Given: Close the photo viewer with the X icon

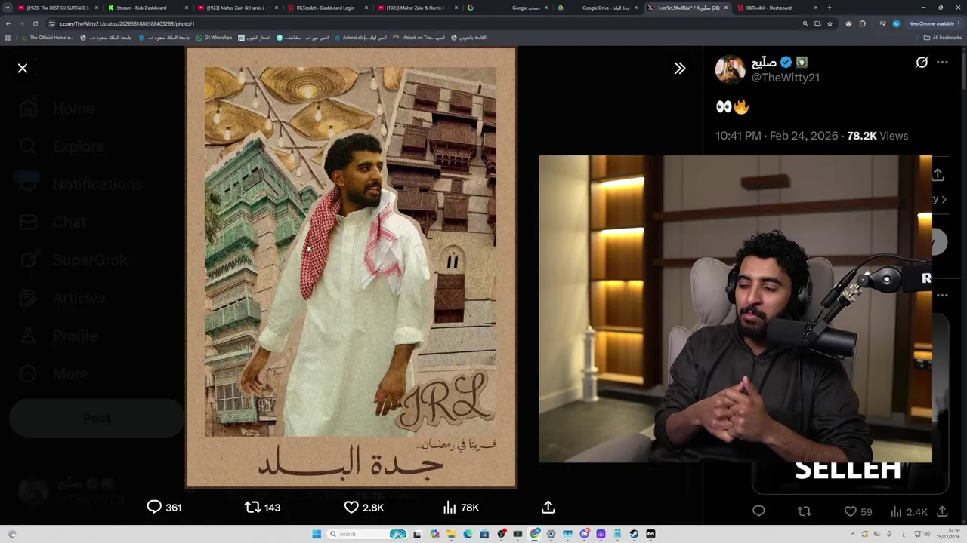Looking at the screenshot, I should (x=23, y=69).
